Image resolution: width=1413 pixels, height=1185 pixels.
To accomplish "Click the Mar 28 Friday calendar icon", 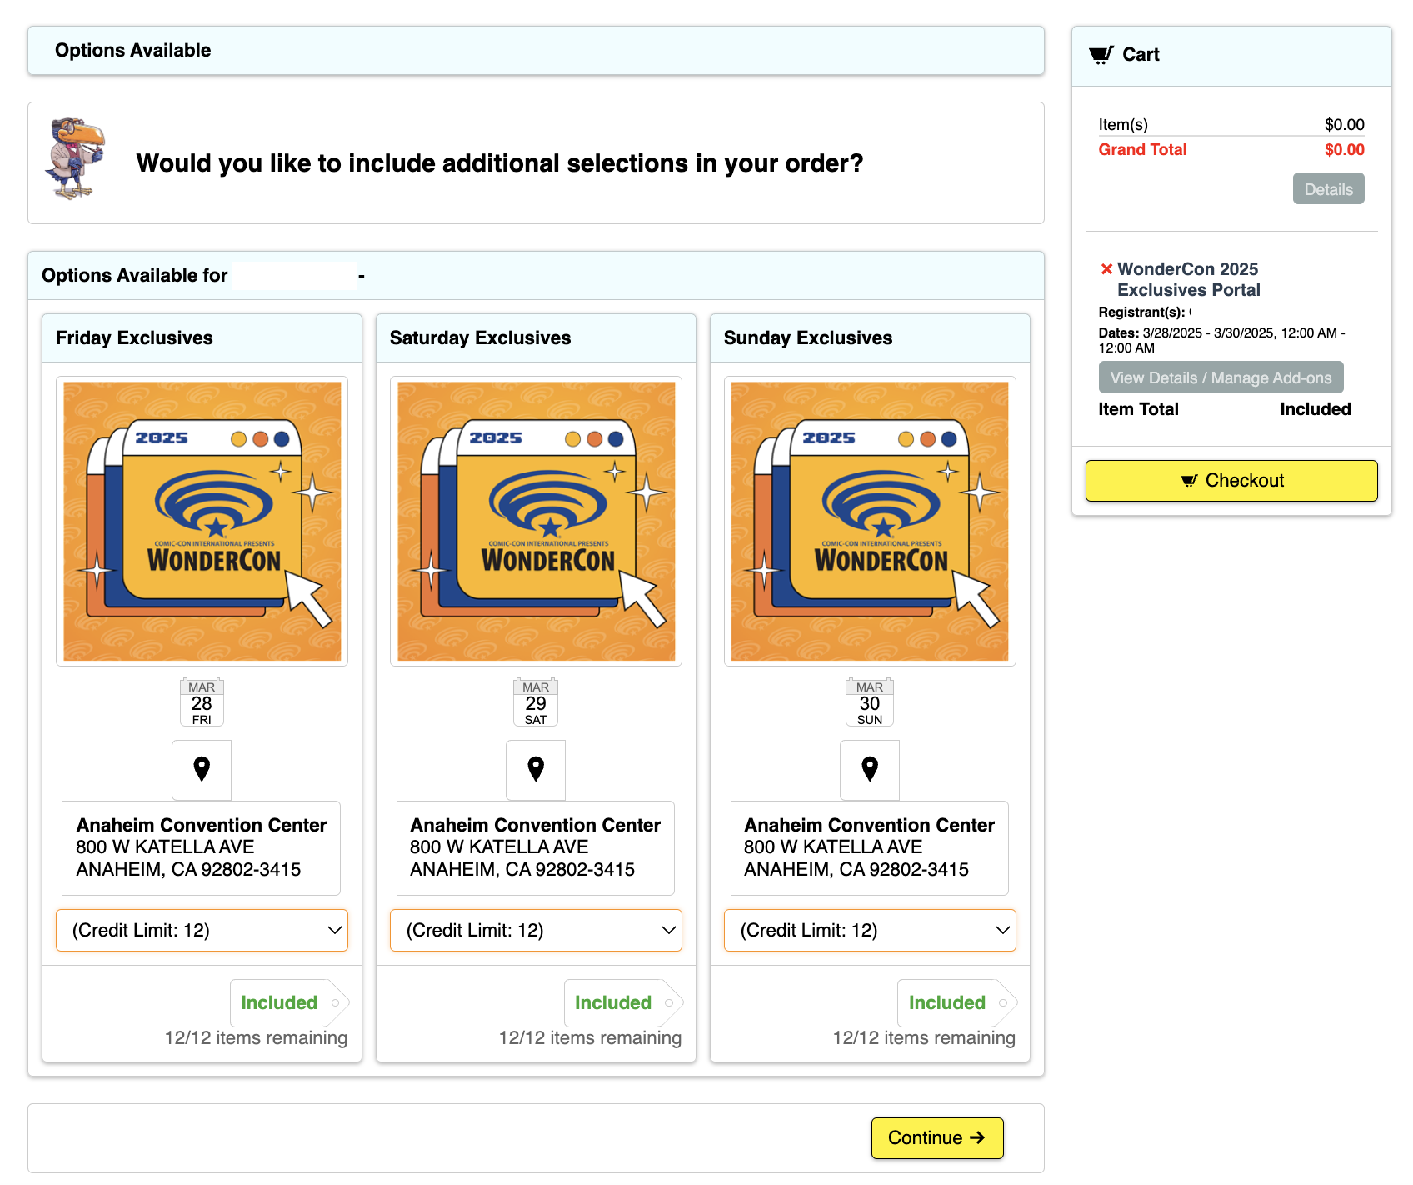I will [x=202, y=703].
